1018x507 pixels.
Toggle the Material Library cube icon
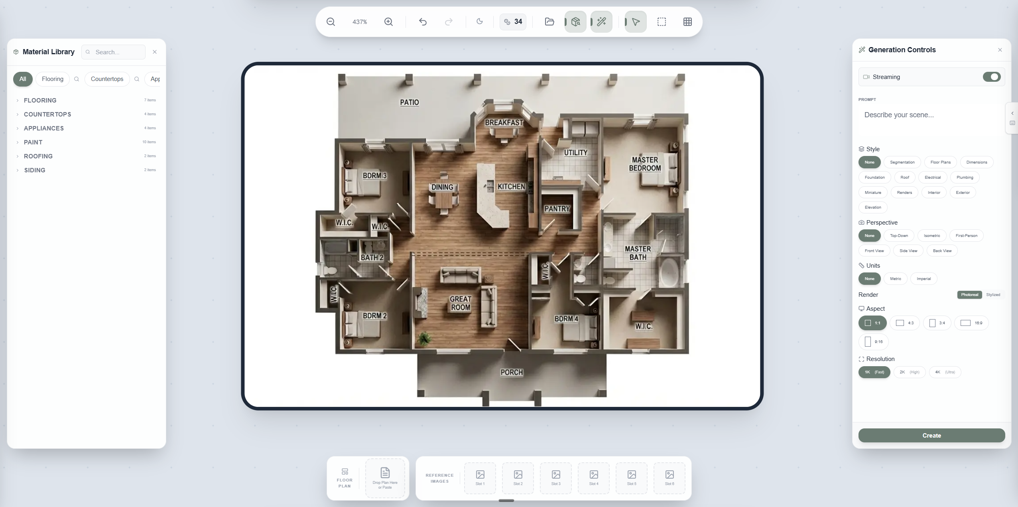coord(575,22)
